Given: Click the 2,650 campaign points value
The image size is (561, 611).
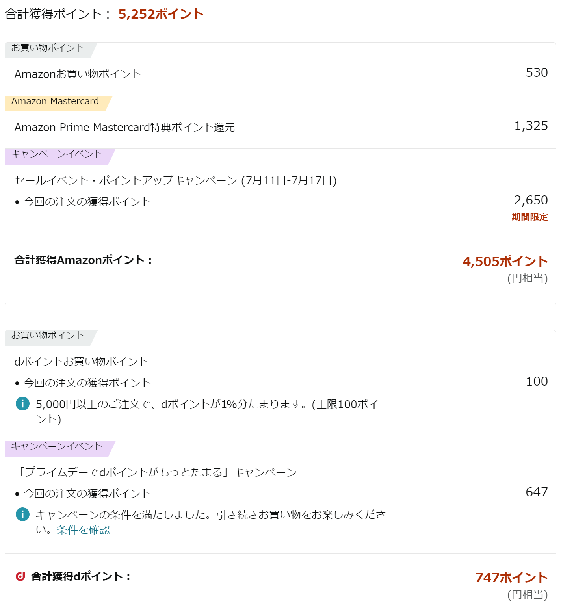Looking at the screenshot, I should click(x=531, y=201).
